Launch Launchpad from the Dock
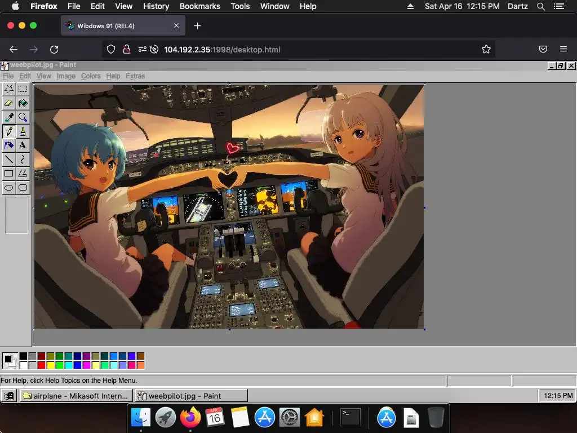The image size is (577, 433). tap(166, 418)
